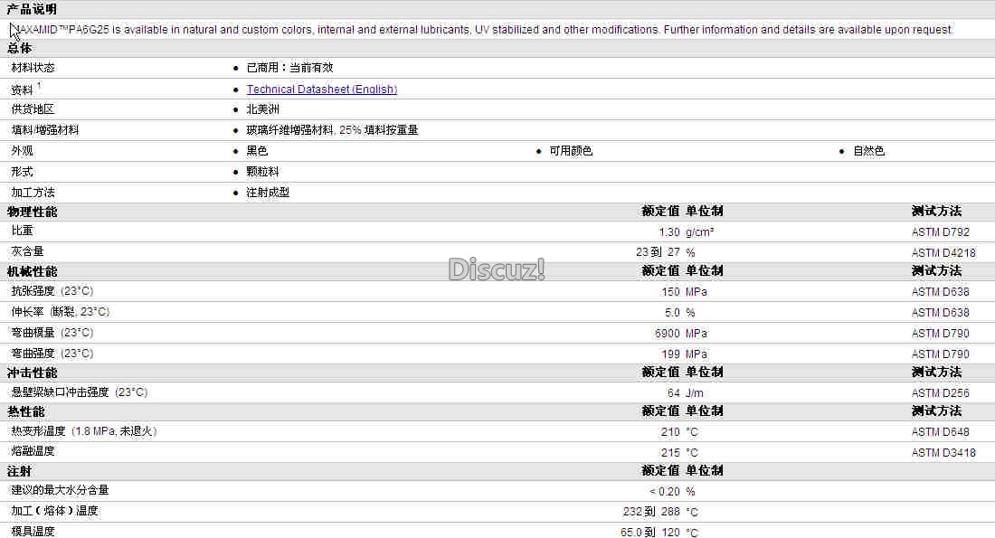The image size is (995, 538).
Task: Click ASTM D638 in the 抗张强度 row
Action: [941, 292]
